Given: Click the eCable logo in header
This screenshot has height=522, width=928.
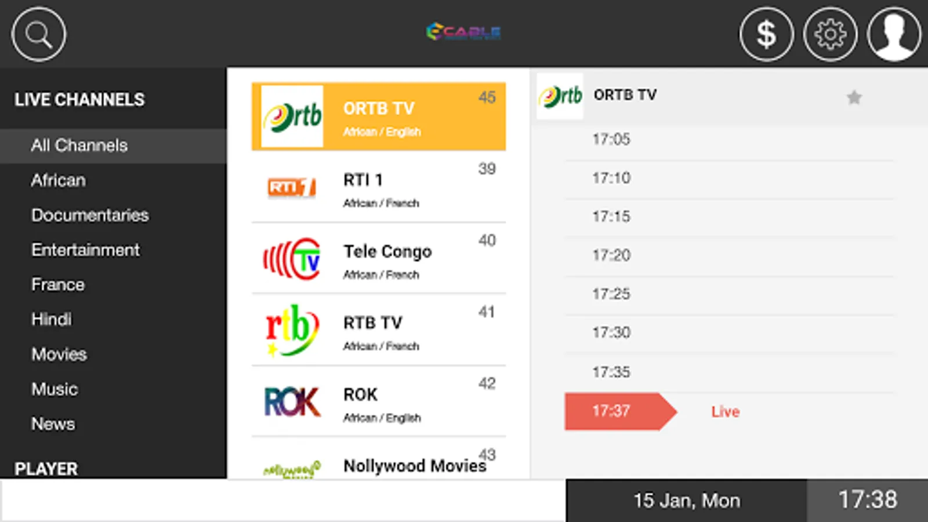Looking at the screenshot, I should point(463,31).
